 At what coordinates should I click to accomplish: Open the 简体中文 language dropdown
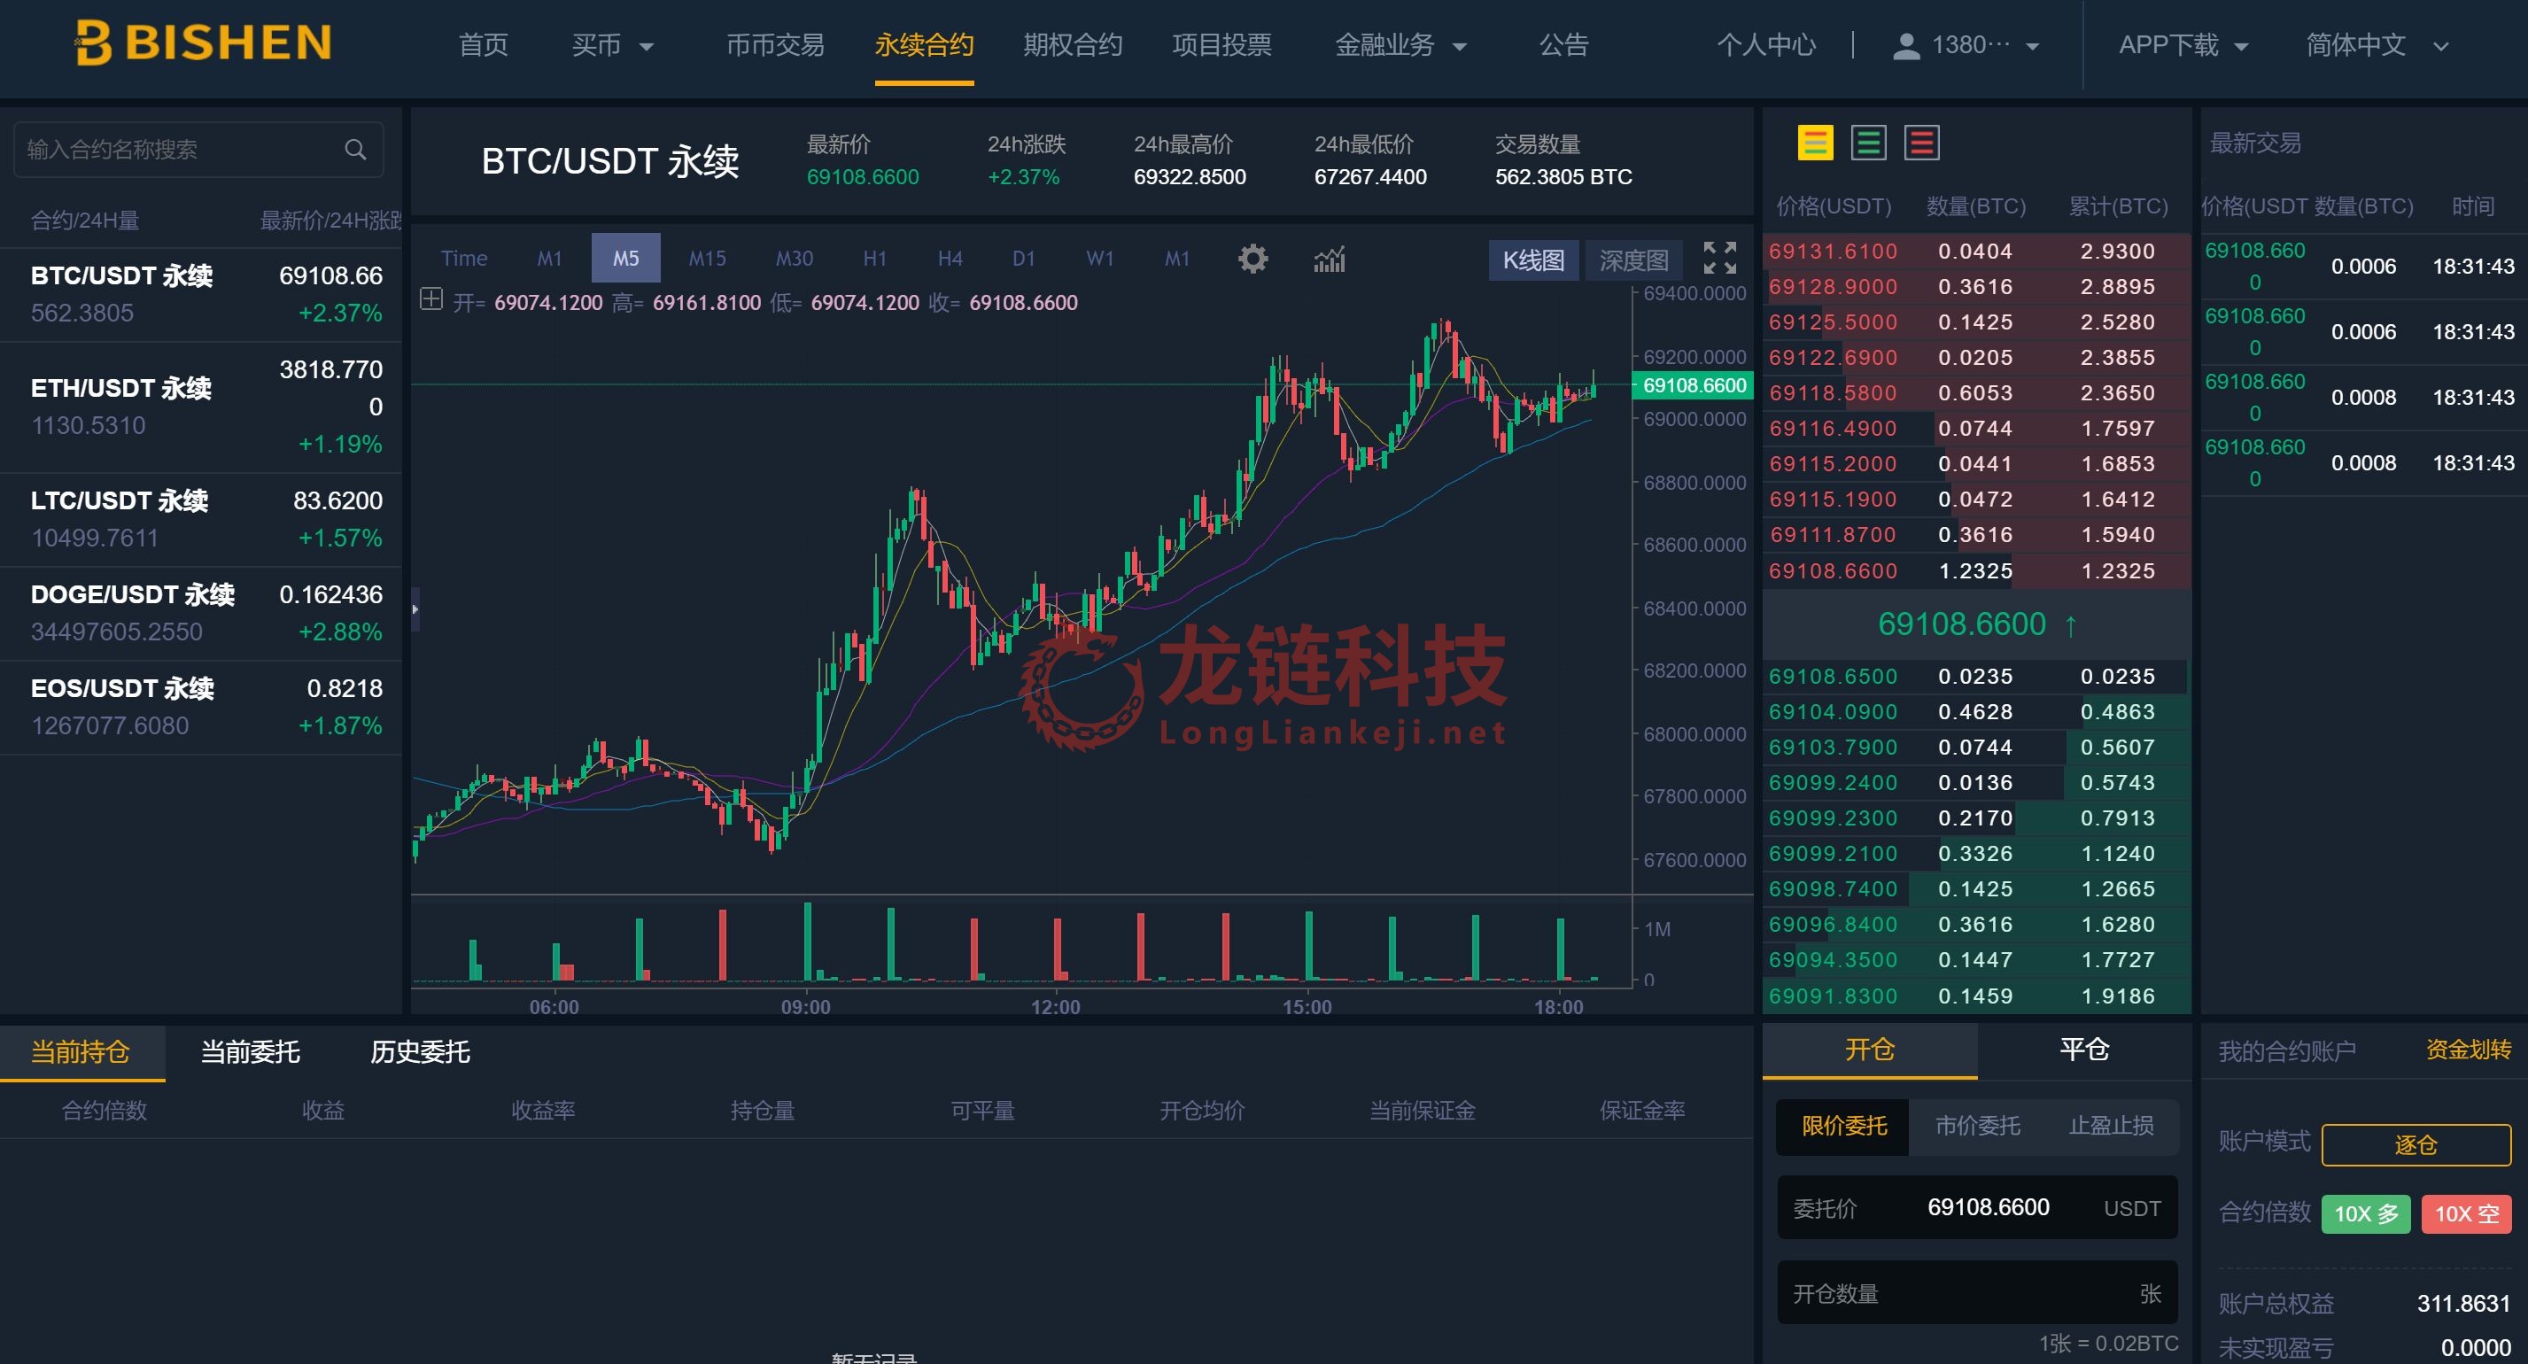pos(2377,45)
